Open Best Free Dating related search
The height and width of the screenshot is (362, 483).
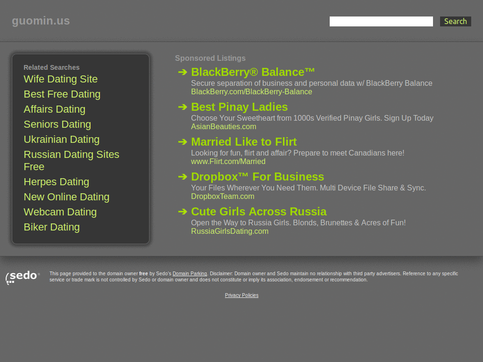pyautogui.click(x=62, y=94)
